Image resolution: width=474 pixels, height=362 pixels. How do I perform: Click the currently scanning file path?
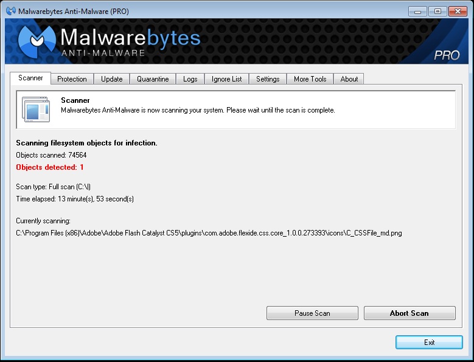pyautogui.click(x=209, y=233)
